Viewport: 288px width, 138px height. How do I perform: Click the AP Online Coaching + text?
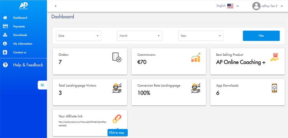(x=241, y=62)
